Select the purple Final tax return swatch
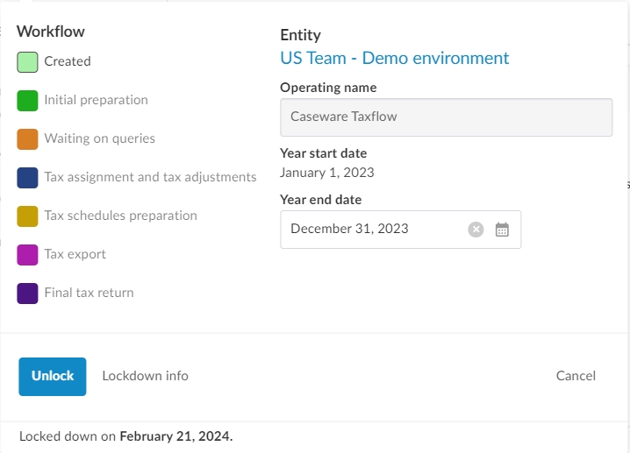 click(27, 293)
